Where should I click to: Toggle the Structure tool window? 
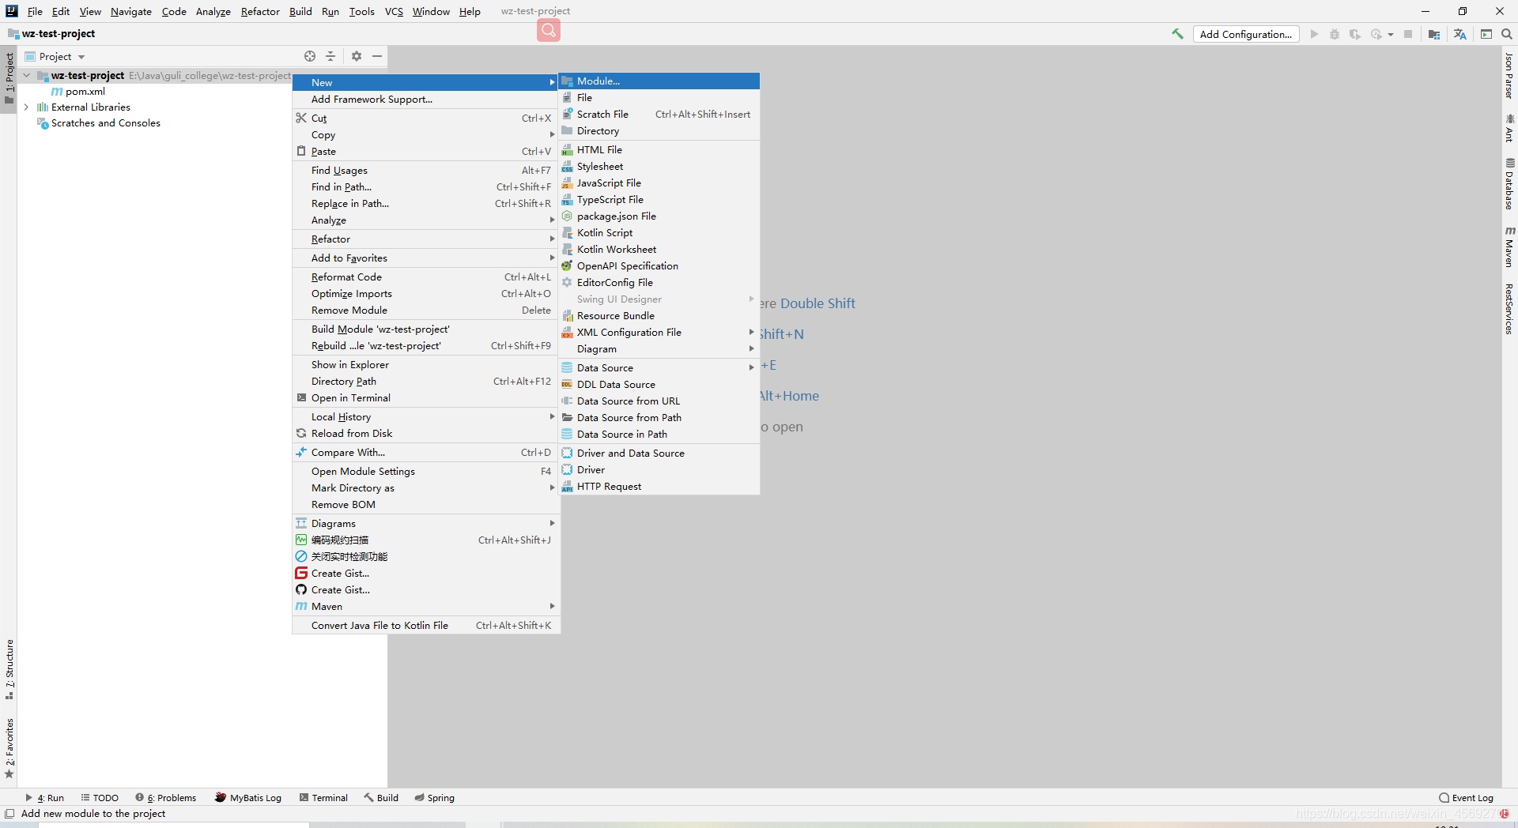click(x=9, y=669)
